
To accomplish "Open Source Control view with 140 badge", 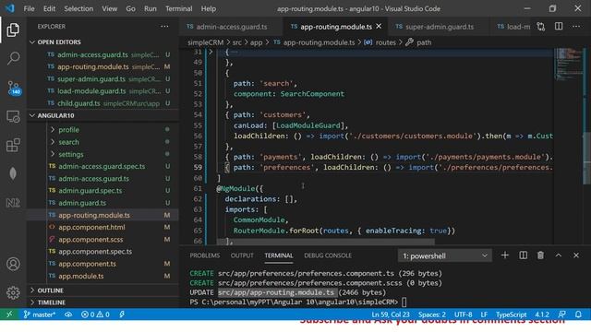I will point(14,88).
